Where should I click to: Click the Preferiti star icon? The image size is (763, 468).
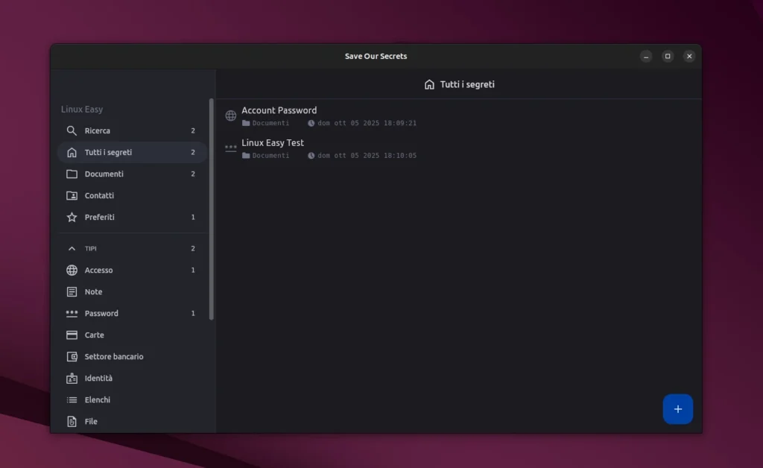tap(72, 217)
